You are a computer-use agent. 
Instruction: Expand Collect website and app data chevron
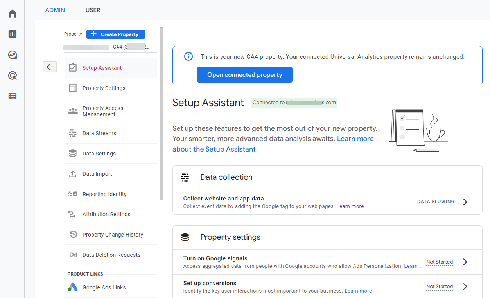pyautogui.click(x=465, y=202)
